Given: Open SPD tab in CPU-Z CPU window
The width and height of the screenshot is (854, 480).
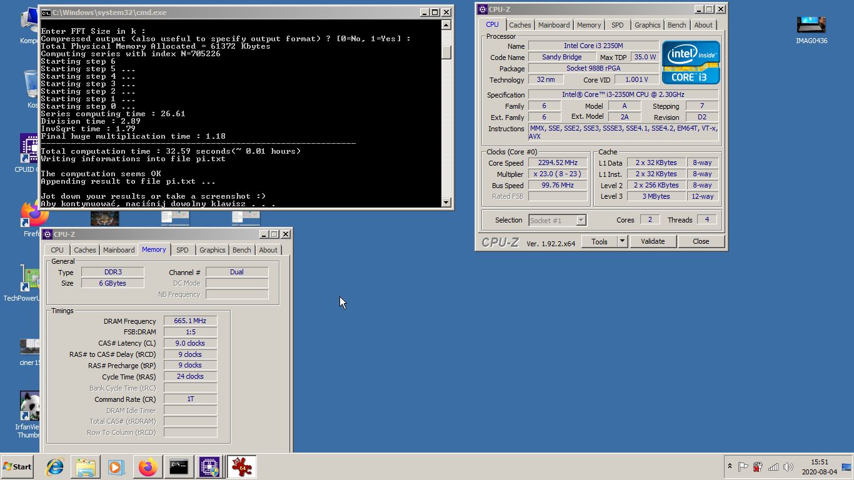Looking at the screenshot, I should [x=617, y=25].
